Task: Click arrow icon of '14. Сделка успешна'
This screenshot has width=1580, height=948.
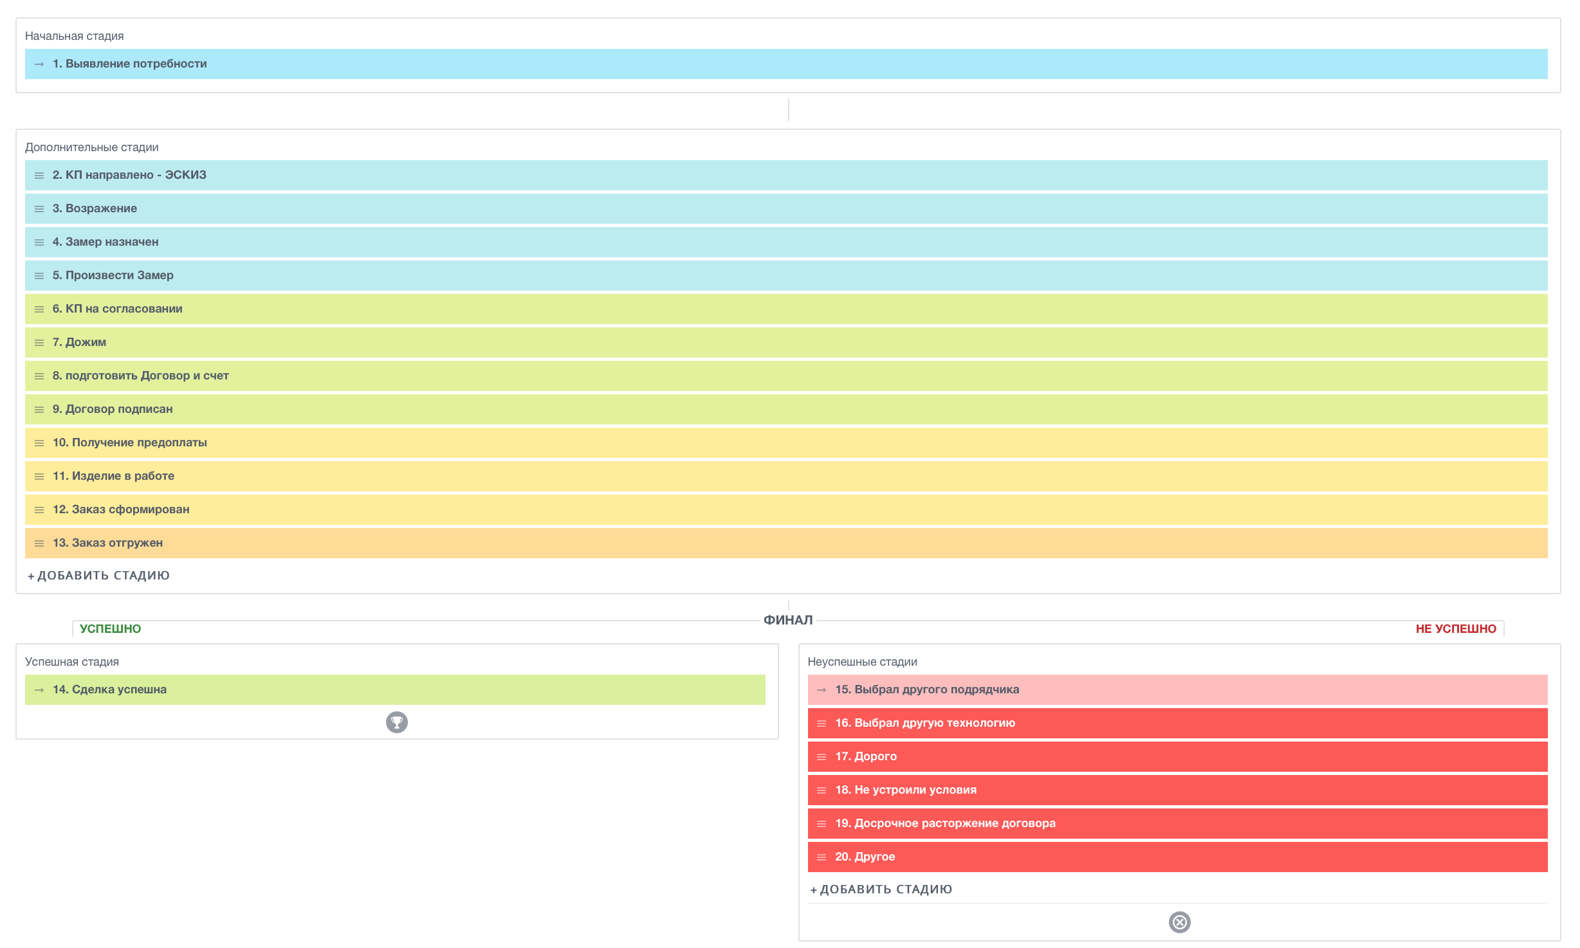Action: (x=39, y=690)
